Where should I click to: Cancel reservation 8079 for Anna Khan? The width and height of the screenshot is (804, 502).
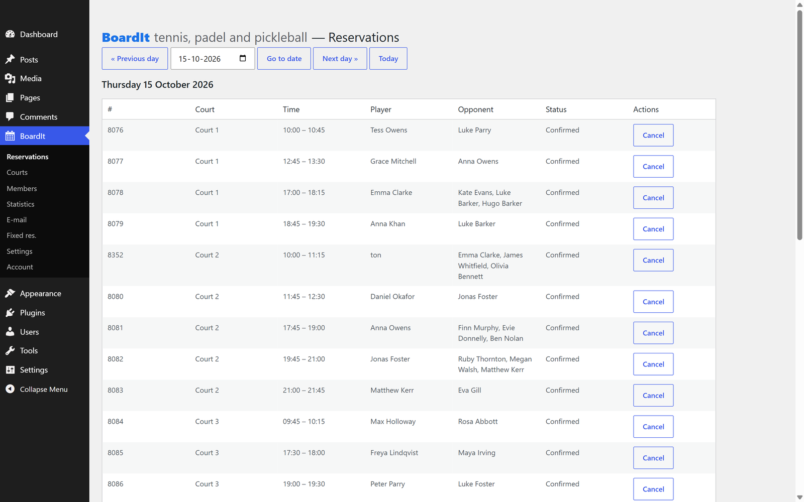pos(653,229)
